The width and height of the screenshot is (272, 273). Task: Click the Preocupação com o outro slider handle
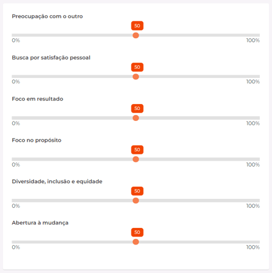[136, 35]
